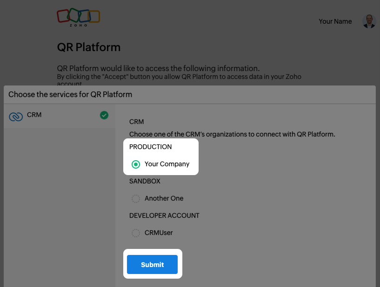
Task: Click the Your Name account label
Action: coord(335,21)
